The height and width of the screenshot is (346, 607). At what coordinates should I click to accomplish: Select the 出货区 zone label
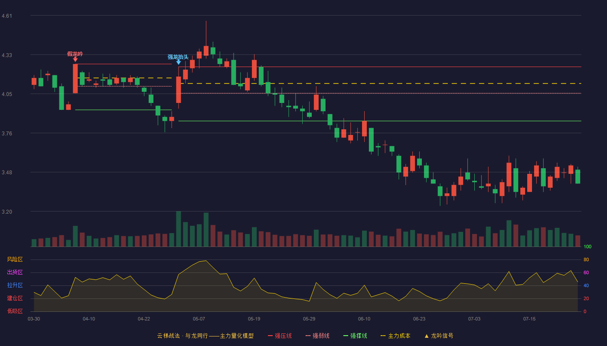[15, 272]
